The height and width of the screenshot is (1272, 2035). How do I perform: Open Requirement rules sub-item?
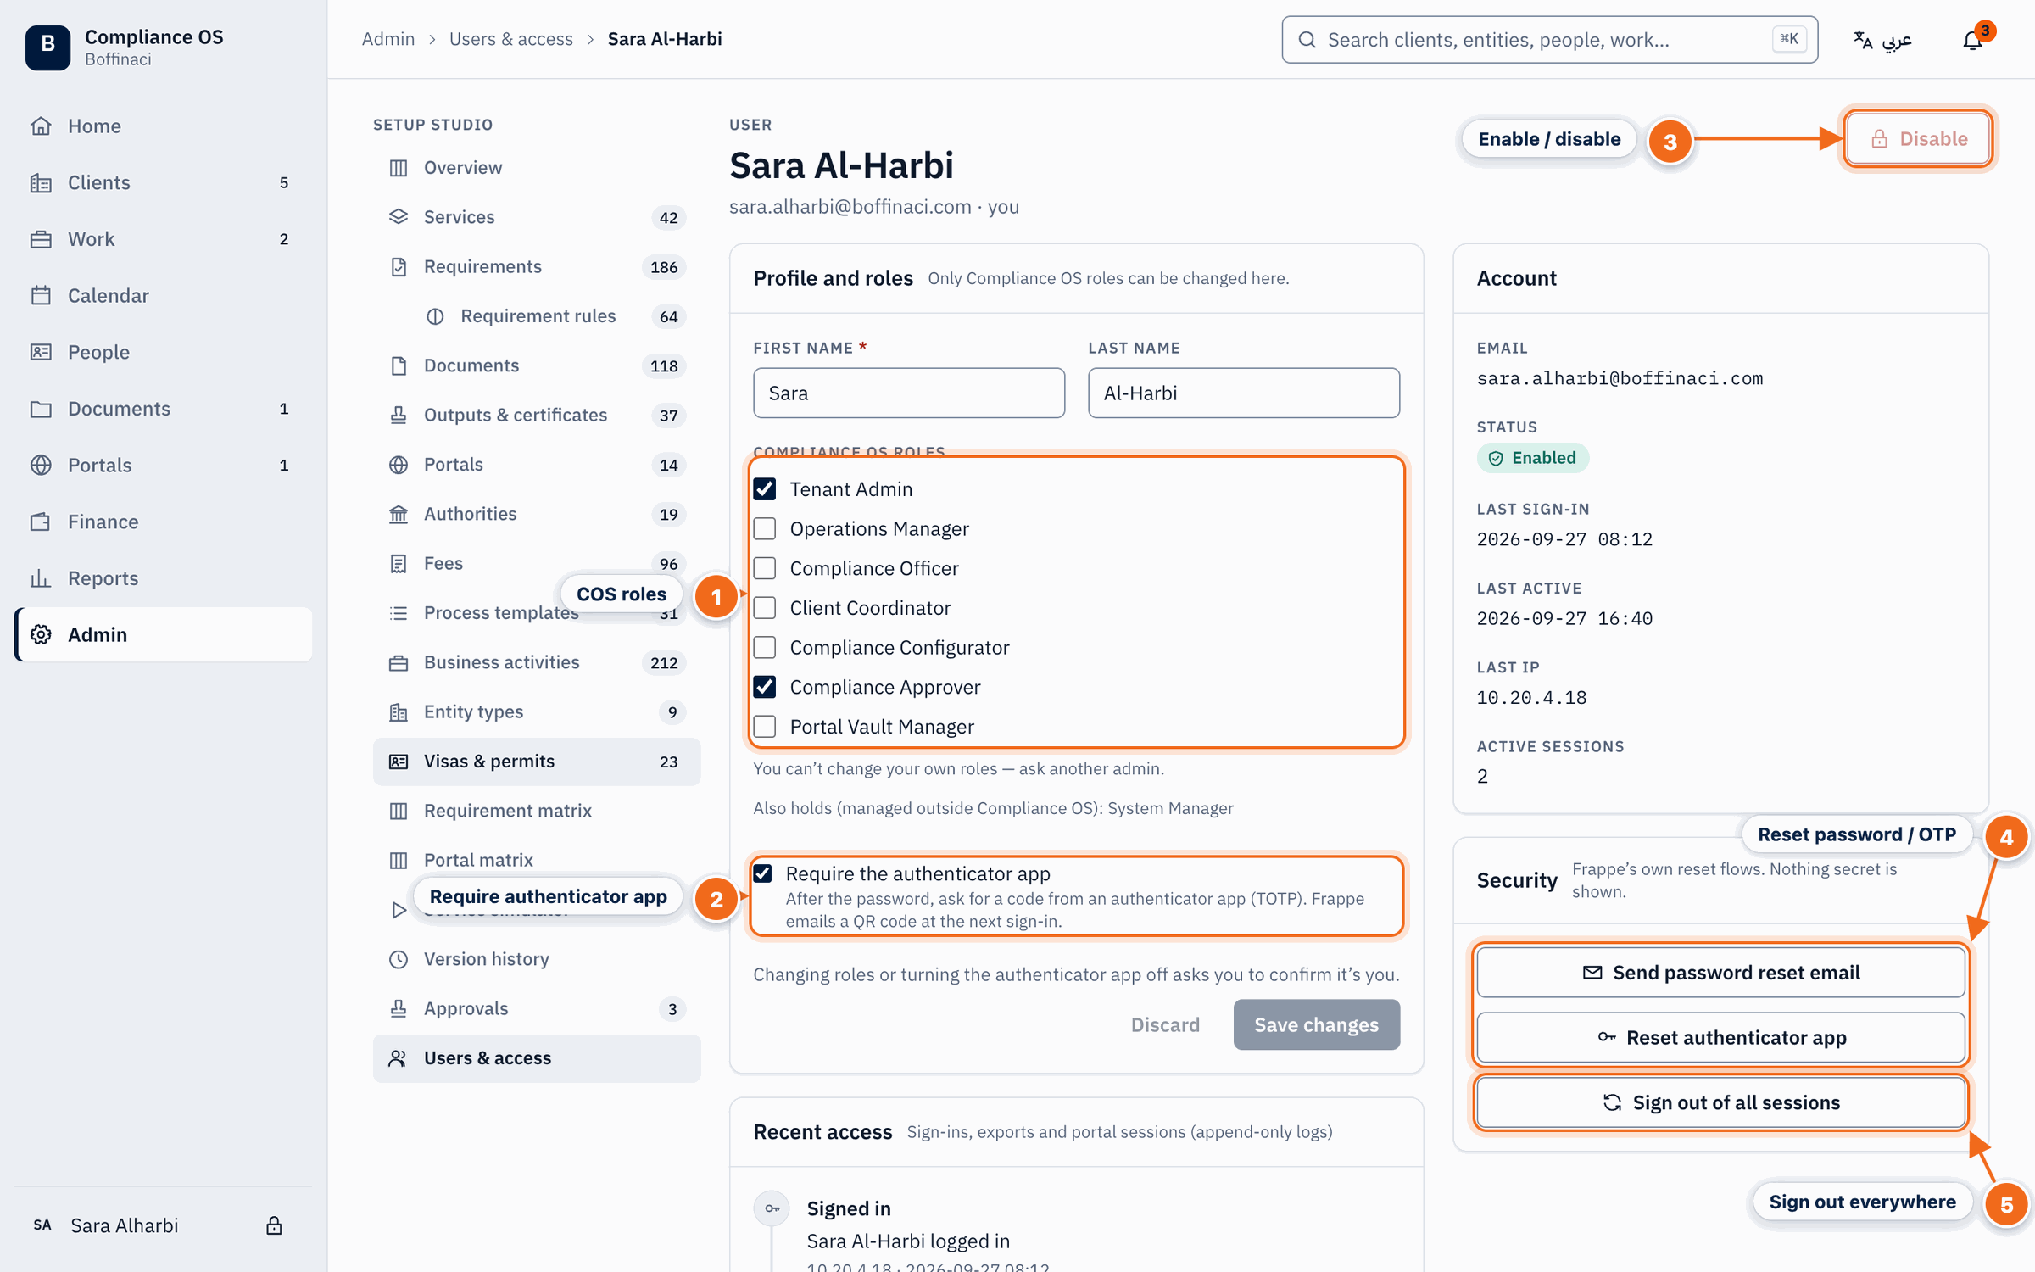point(555,316)
